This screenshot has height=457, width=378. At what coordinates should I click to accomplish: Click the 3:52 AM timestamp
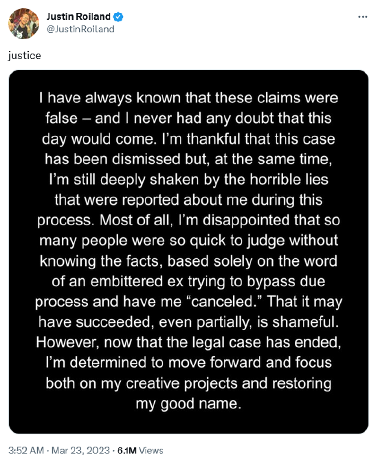(x=26, y=450)
